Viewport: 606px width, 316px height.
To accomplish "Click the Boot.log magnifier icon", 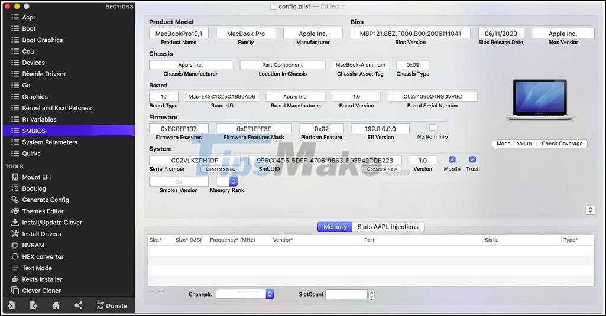I will pos(15,188).
